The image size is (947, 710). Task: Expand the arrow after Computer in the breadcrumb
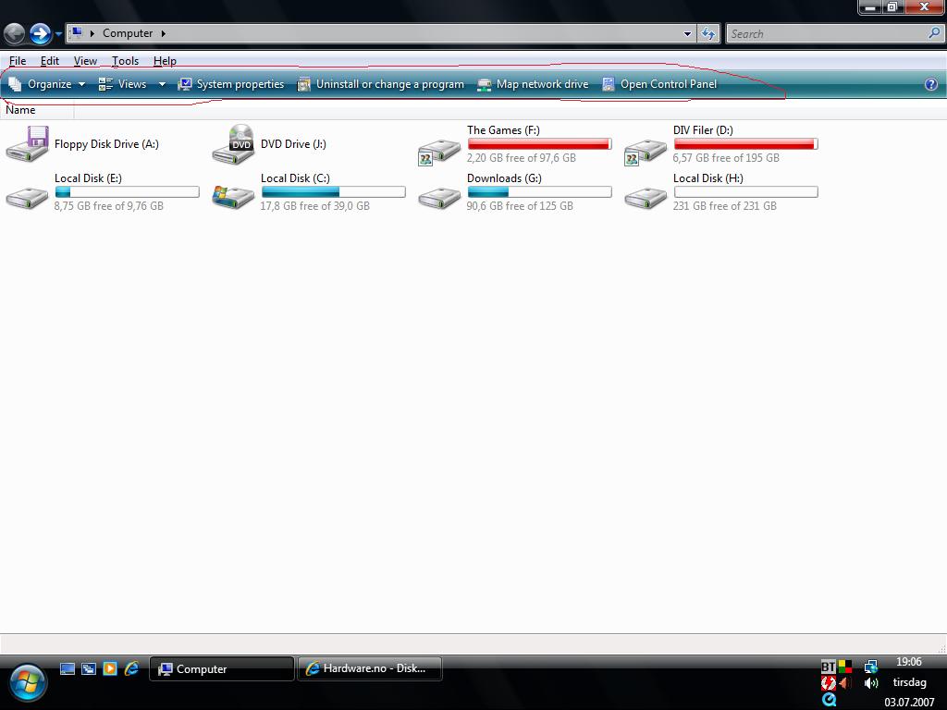tap(163, 33)
